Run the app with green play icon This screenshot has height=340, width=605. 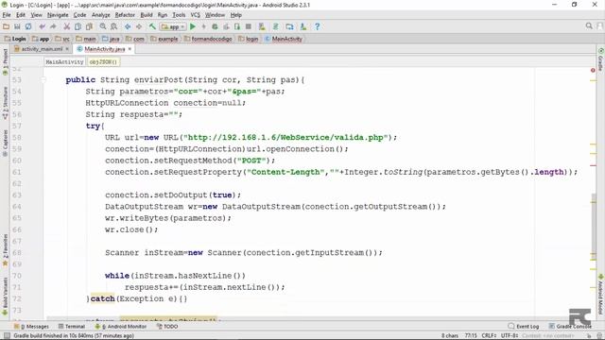click(x=193, y=26)
